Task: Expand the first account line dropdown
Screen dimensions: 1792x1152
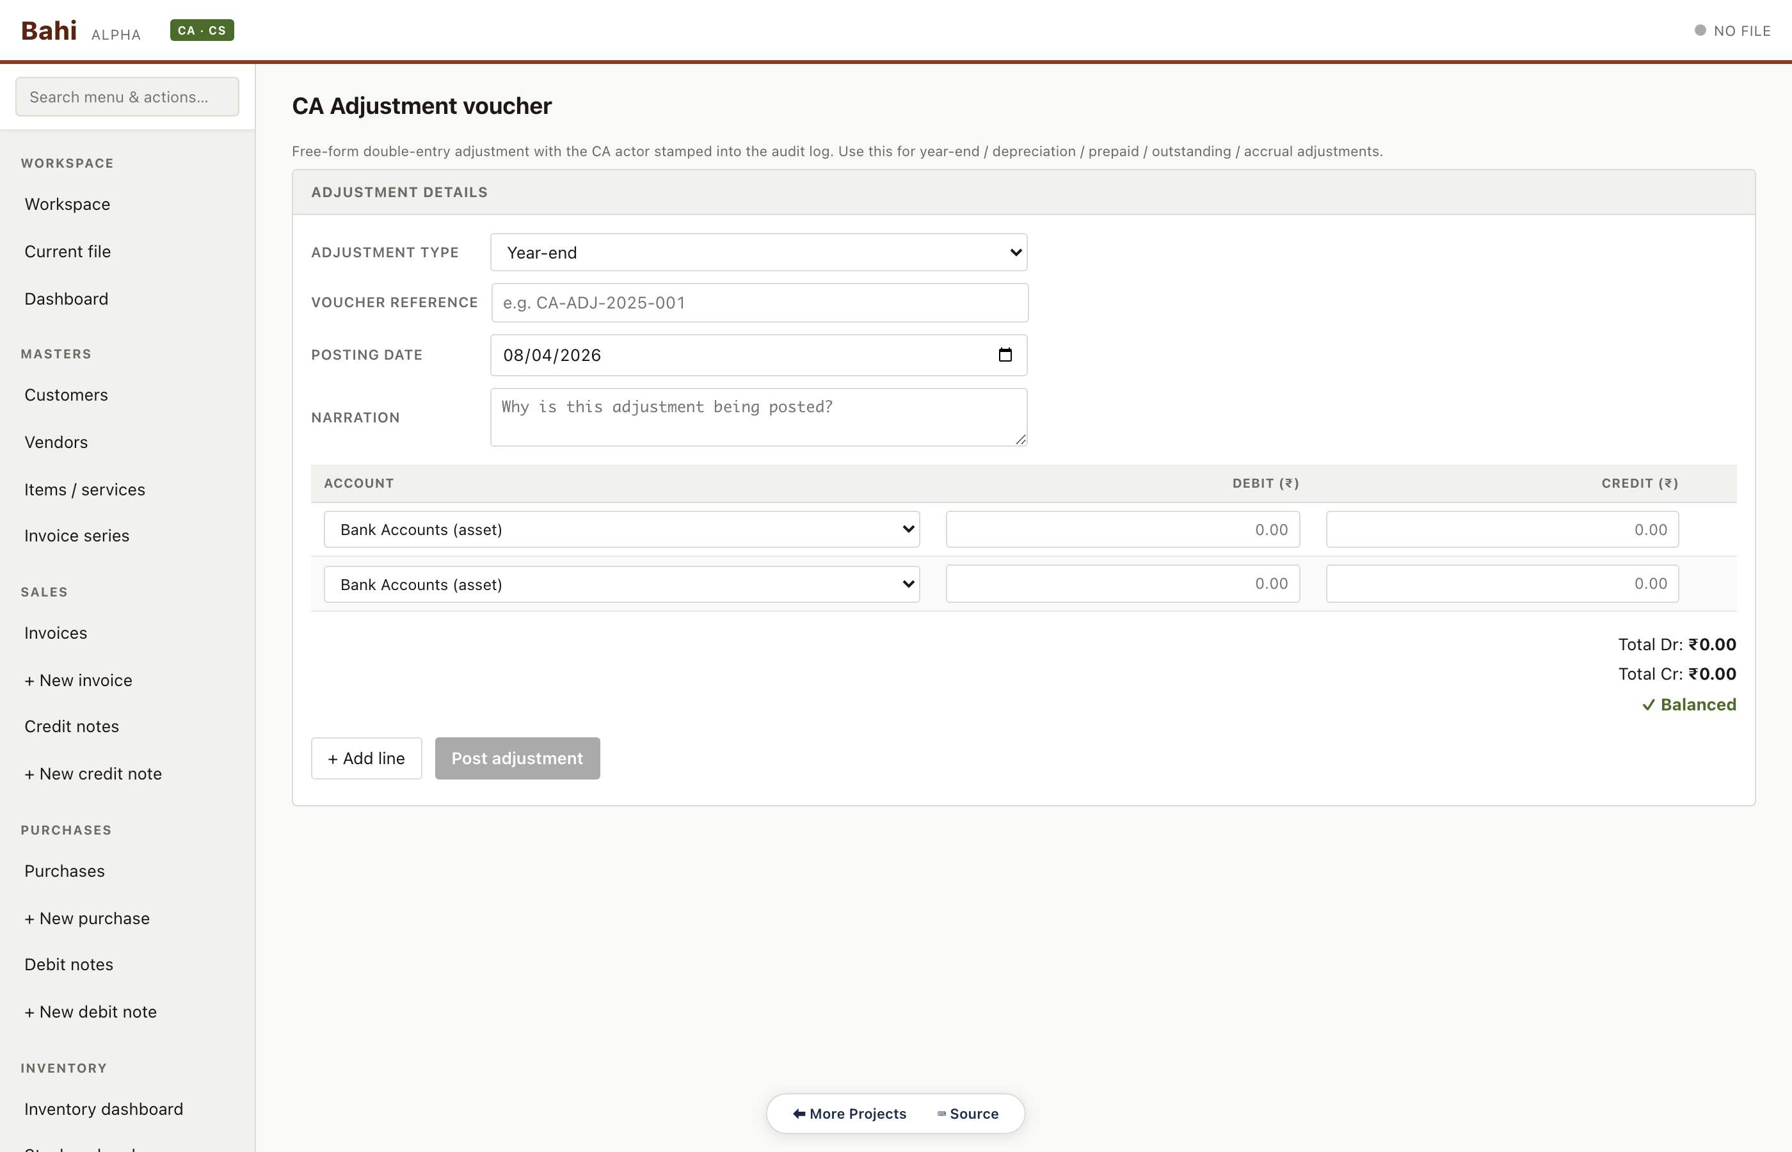Action: (x=621, y=529)
